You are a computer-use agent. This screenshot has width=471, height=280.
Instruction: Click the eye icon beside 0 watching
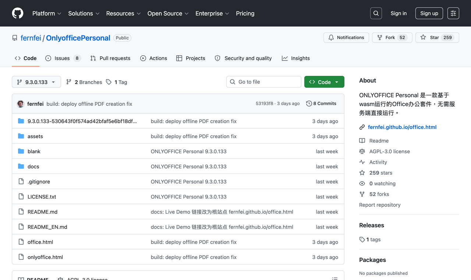tap(362, 183)
